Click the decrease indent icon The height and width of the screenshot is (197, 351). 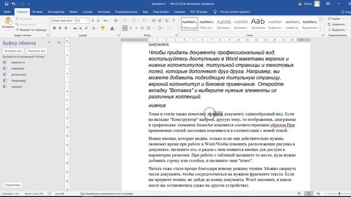[x=154, y=21]
